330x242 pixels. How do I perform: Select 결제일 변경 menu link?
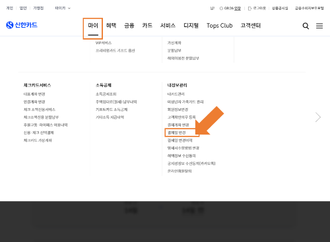pyautogui.click(x=177, y=133)
